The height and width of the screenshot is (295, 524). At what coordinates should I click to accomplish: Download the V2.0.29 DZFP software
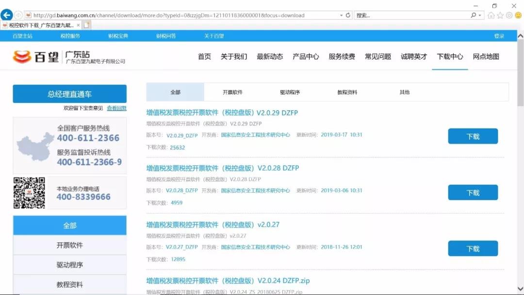click(473, 136)
